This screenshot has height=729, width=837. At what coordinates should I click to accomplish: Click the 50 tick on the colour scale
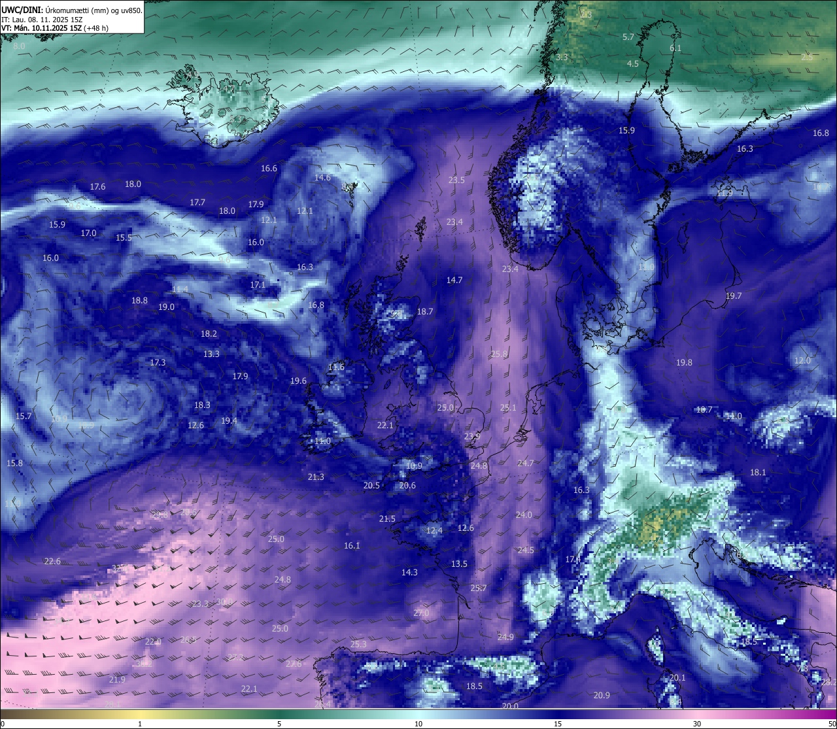click(832, 724)
